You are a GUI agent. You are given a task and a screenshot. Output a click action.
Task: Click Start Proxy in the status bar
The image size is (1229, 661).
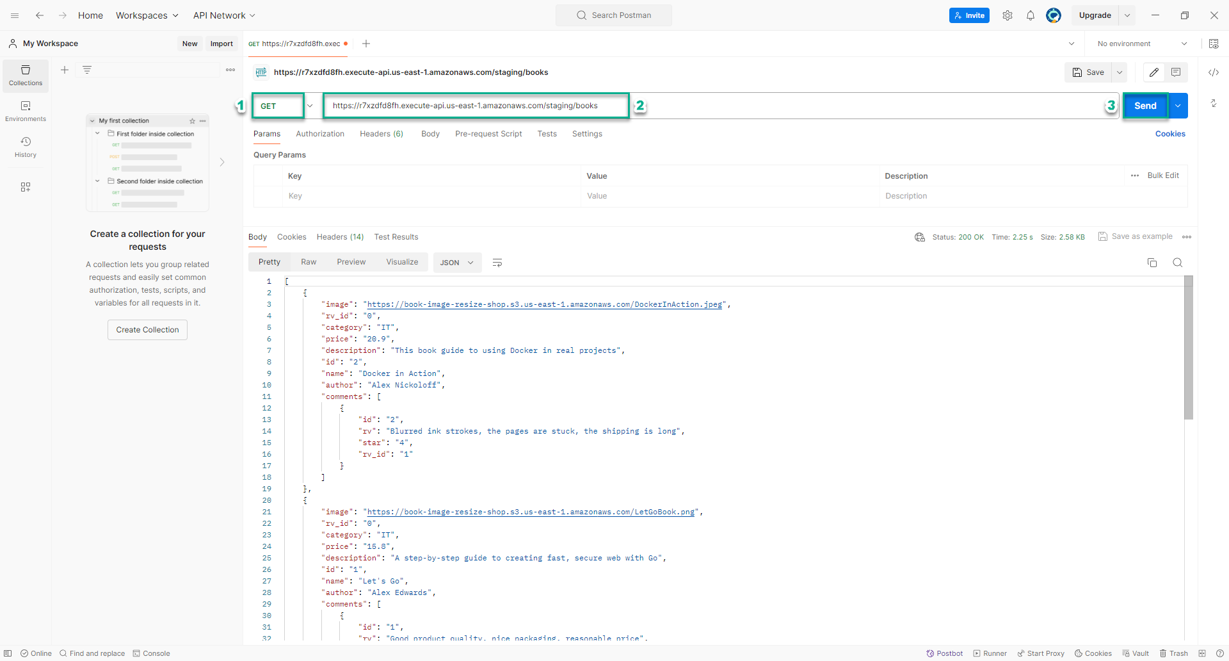click(x=1041, y=653)
